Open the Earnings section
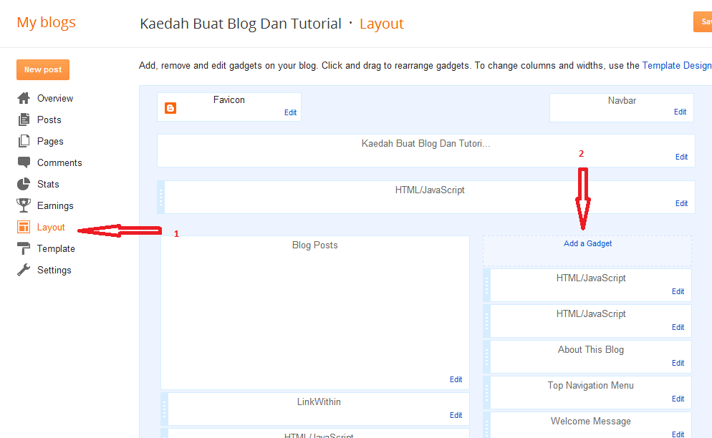Screen dimensions: 712x438 point(55,205)
